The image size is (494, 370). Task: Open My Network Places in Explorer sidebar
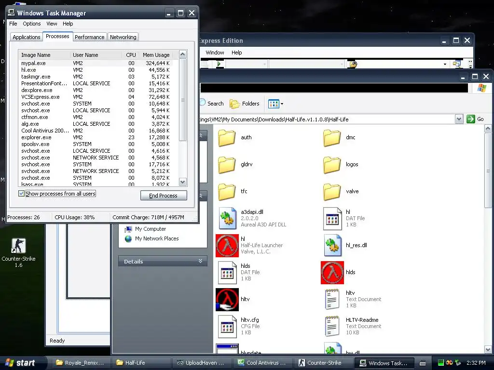[152, 238]
